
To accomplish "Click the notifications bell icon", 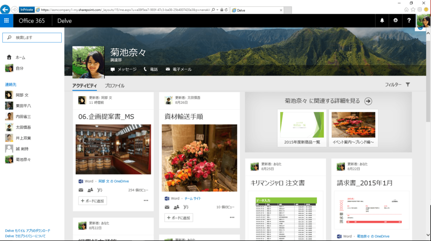I will [x=382, y=21].
